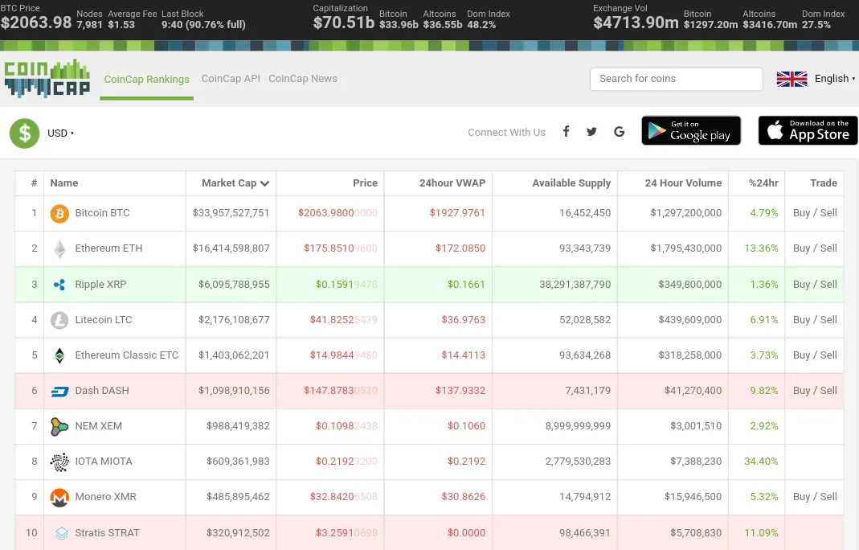
Task: Open CoinCap Facebook page icon
Action: click(566, 132)
